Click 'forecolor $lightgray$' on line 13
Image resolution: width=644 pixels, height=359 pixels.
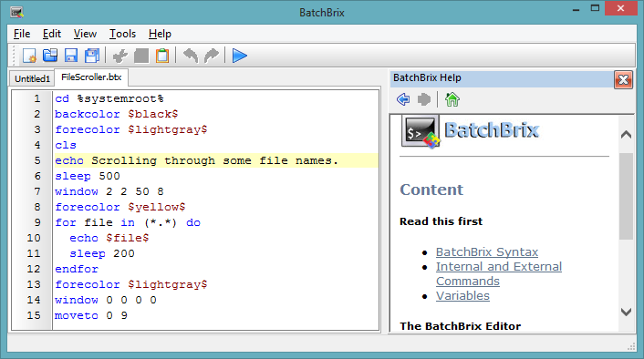[131, 284]
